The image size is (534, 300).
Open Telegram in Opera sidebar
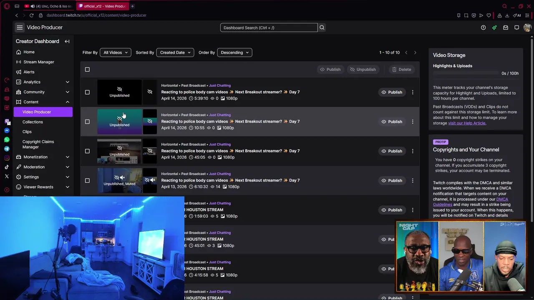(7, 149)
